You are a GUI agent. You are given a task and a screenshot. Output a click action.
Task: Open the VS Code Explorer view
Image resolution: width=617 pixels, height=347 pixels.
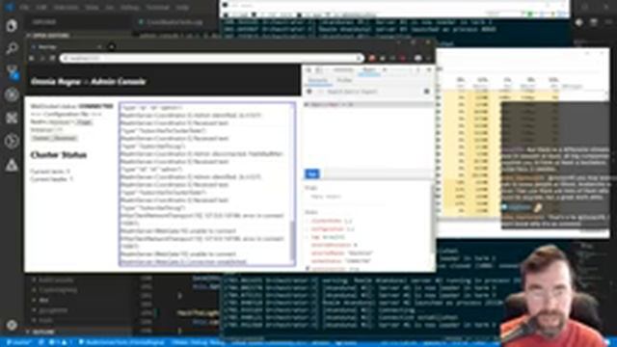point(12,26)
